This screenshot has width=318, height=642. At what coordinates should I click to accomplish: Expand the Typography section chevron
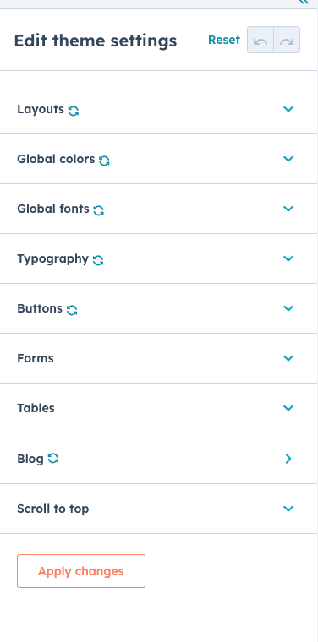(288, 258)
